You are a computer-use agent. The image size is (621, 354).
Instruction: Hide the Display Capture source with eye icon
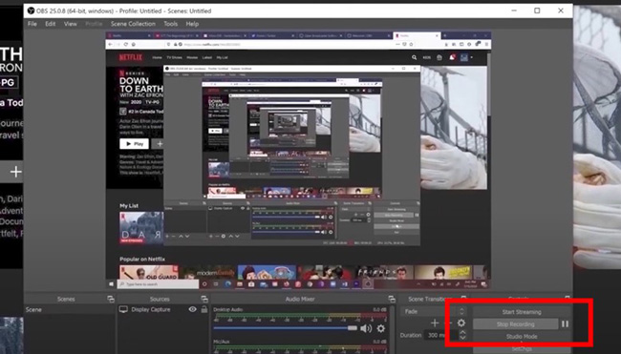tap(192, 309)
